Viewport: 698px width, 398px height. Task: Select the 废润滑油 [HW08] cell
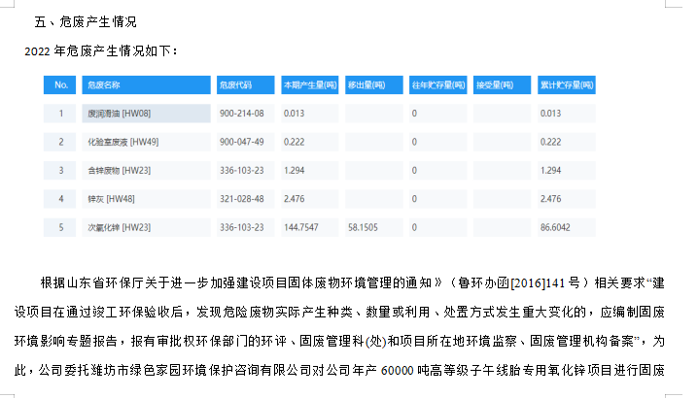(x=119, y=114)
